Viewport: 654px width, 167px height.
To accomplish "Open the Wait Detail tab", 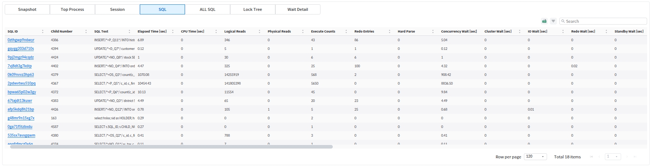I will [298, 9].
